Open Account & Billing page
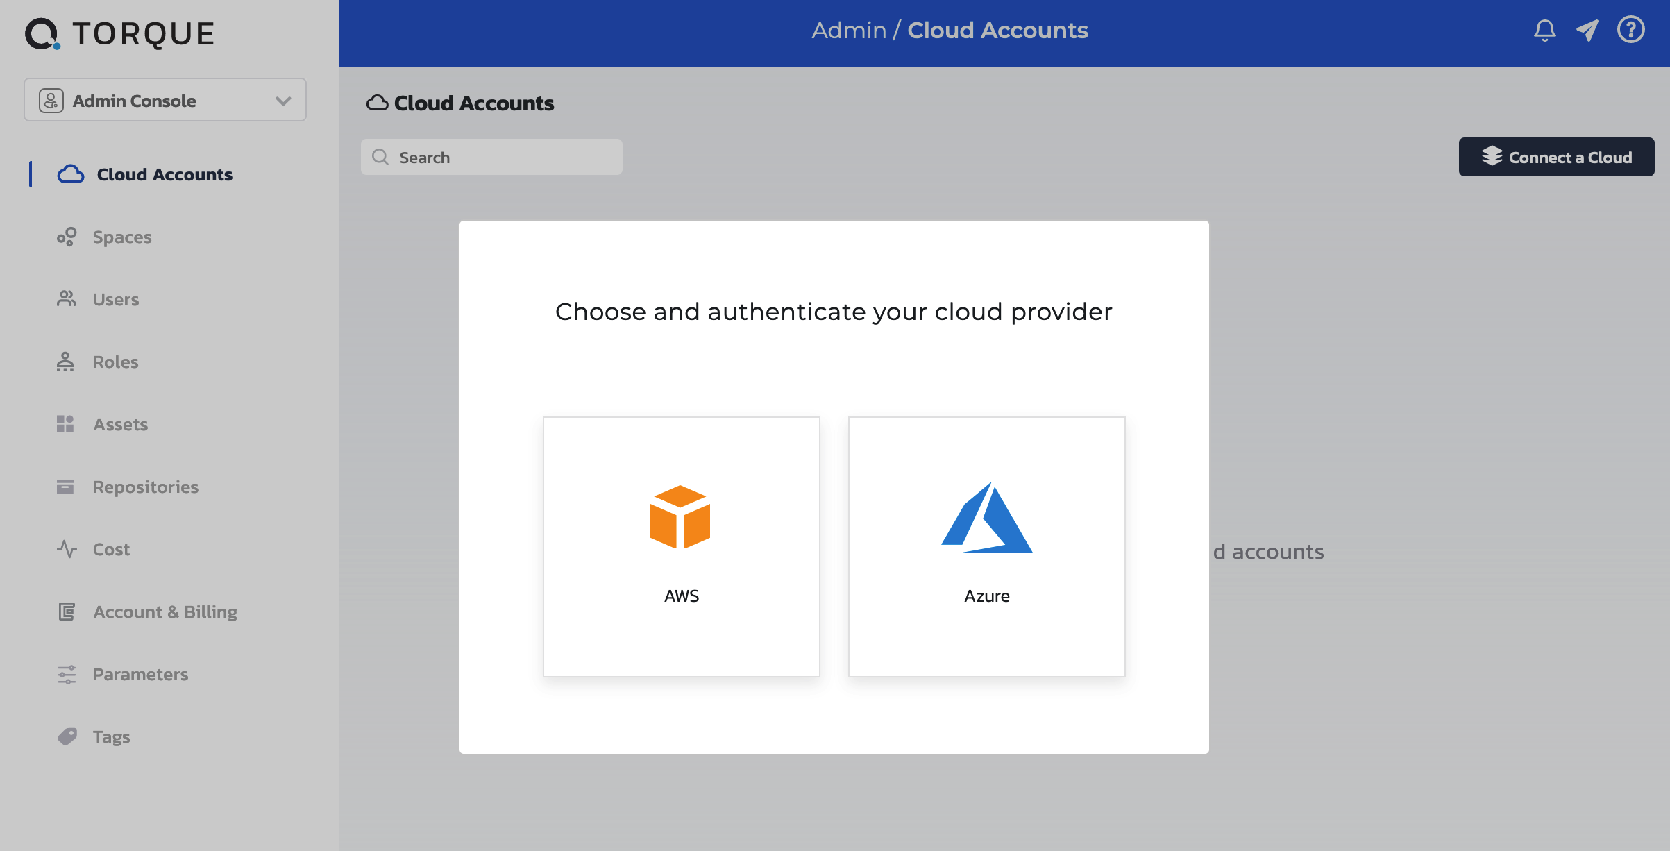 165,612
